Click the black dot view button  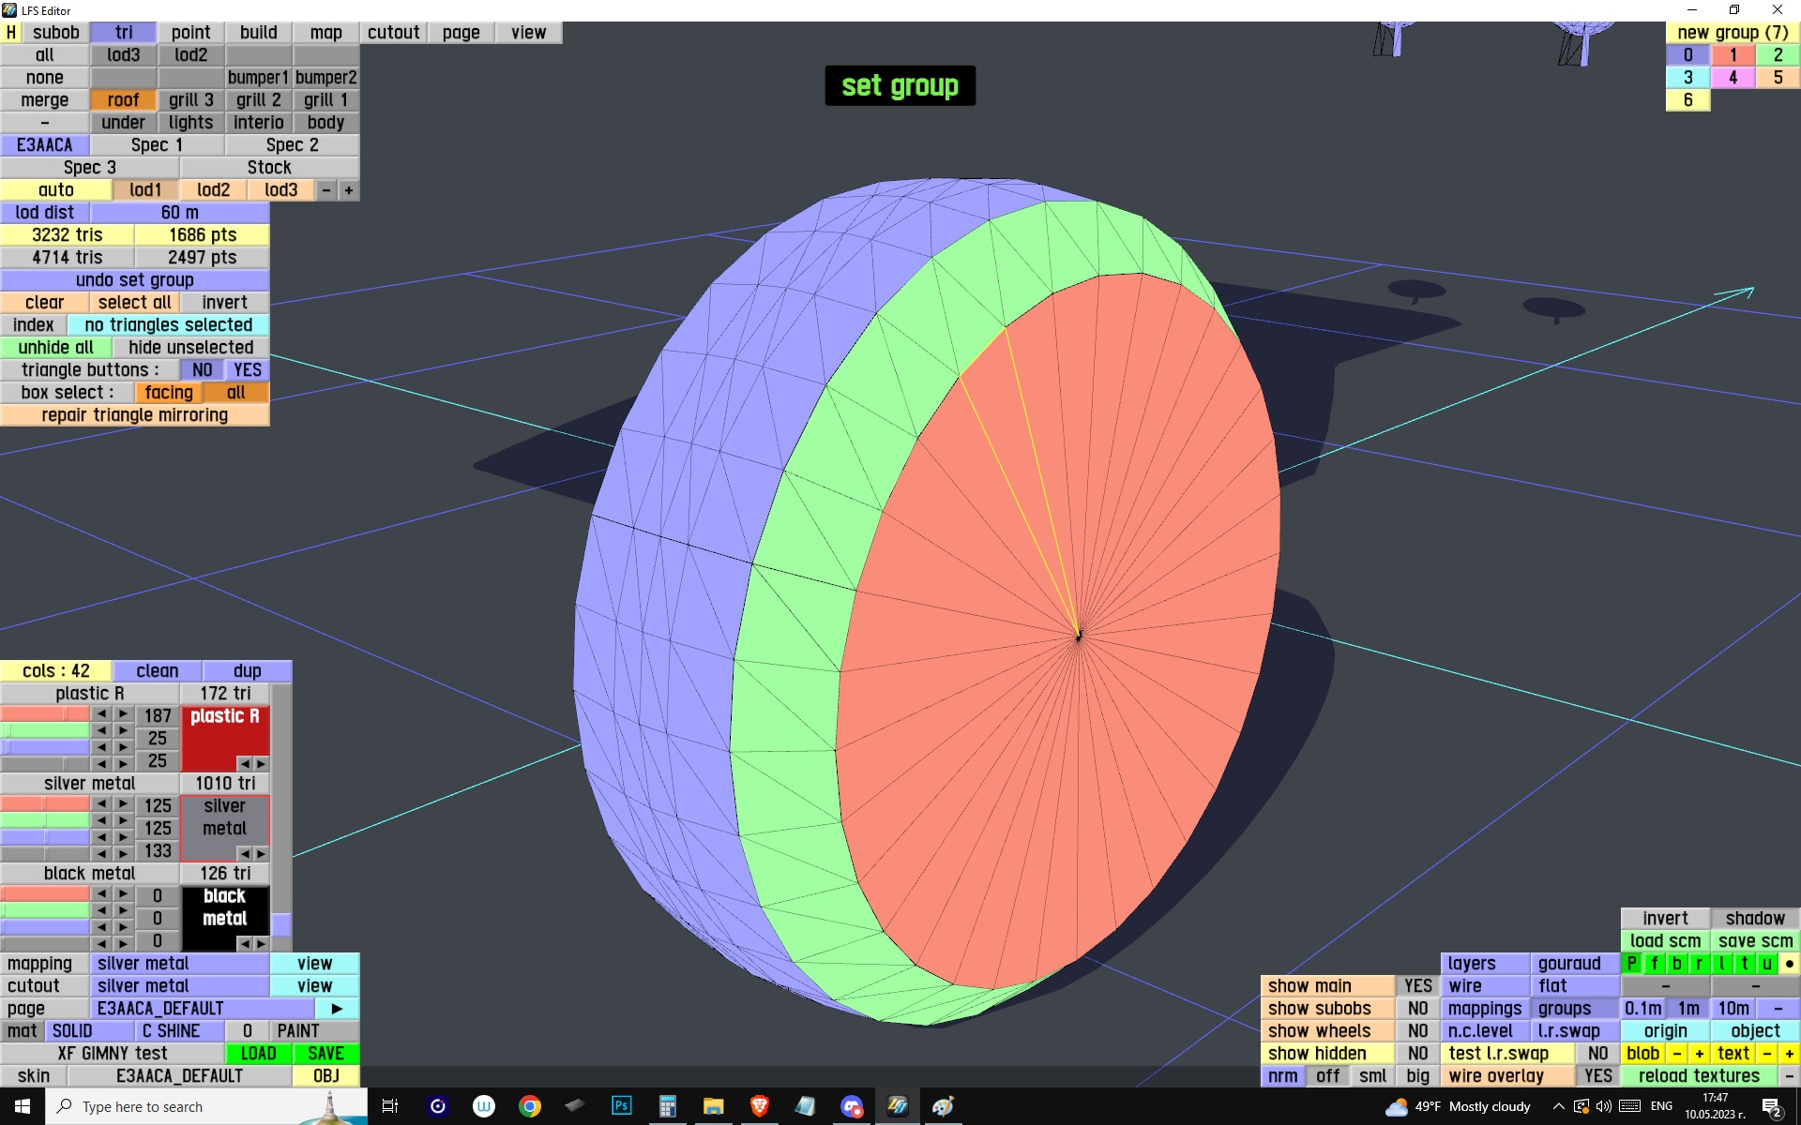[1789, 964]
